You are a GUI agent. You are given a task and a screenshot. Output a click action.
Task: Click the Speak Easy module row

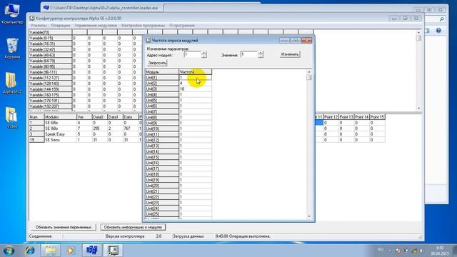click(x=60, y=134)
